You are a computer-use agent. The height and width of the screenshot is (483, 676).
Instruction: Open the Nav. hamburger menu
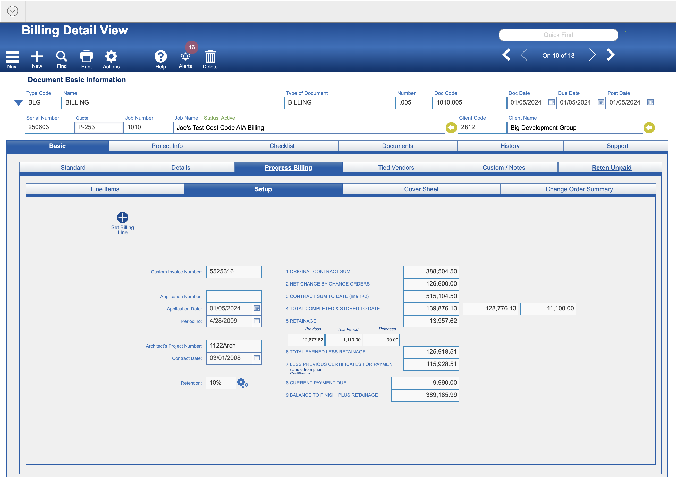(12, 56)
